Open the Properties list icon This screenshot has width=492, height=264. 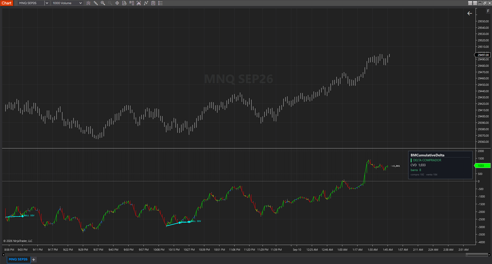click(161, 3)
